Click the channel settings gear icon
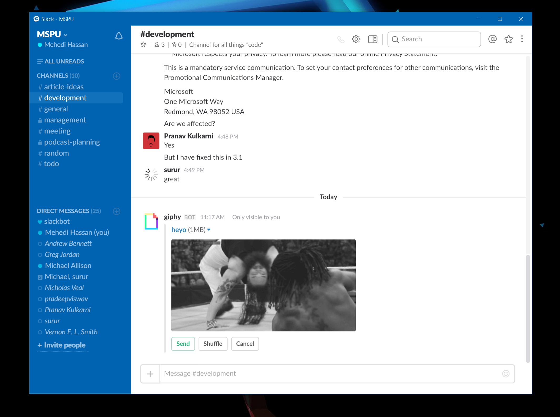 [356, 39]
